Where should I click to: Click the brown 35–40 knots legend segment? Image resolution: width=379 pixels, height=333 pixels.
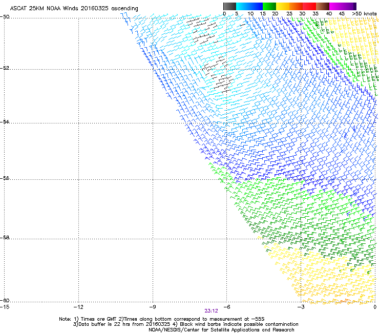pyautogui.click(x=323, y=6)
